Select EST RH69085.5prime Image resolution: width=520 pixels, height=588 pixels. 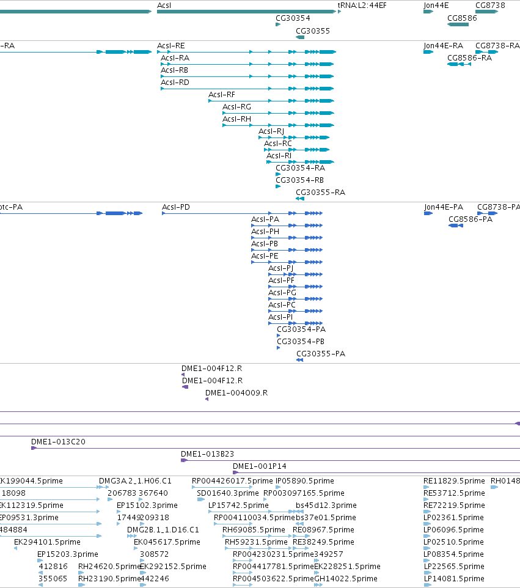pos(254,529)
